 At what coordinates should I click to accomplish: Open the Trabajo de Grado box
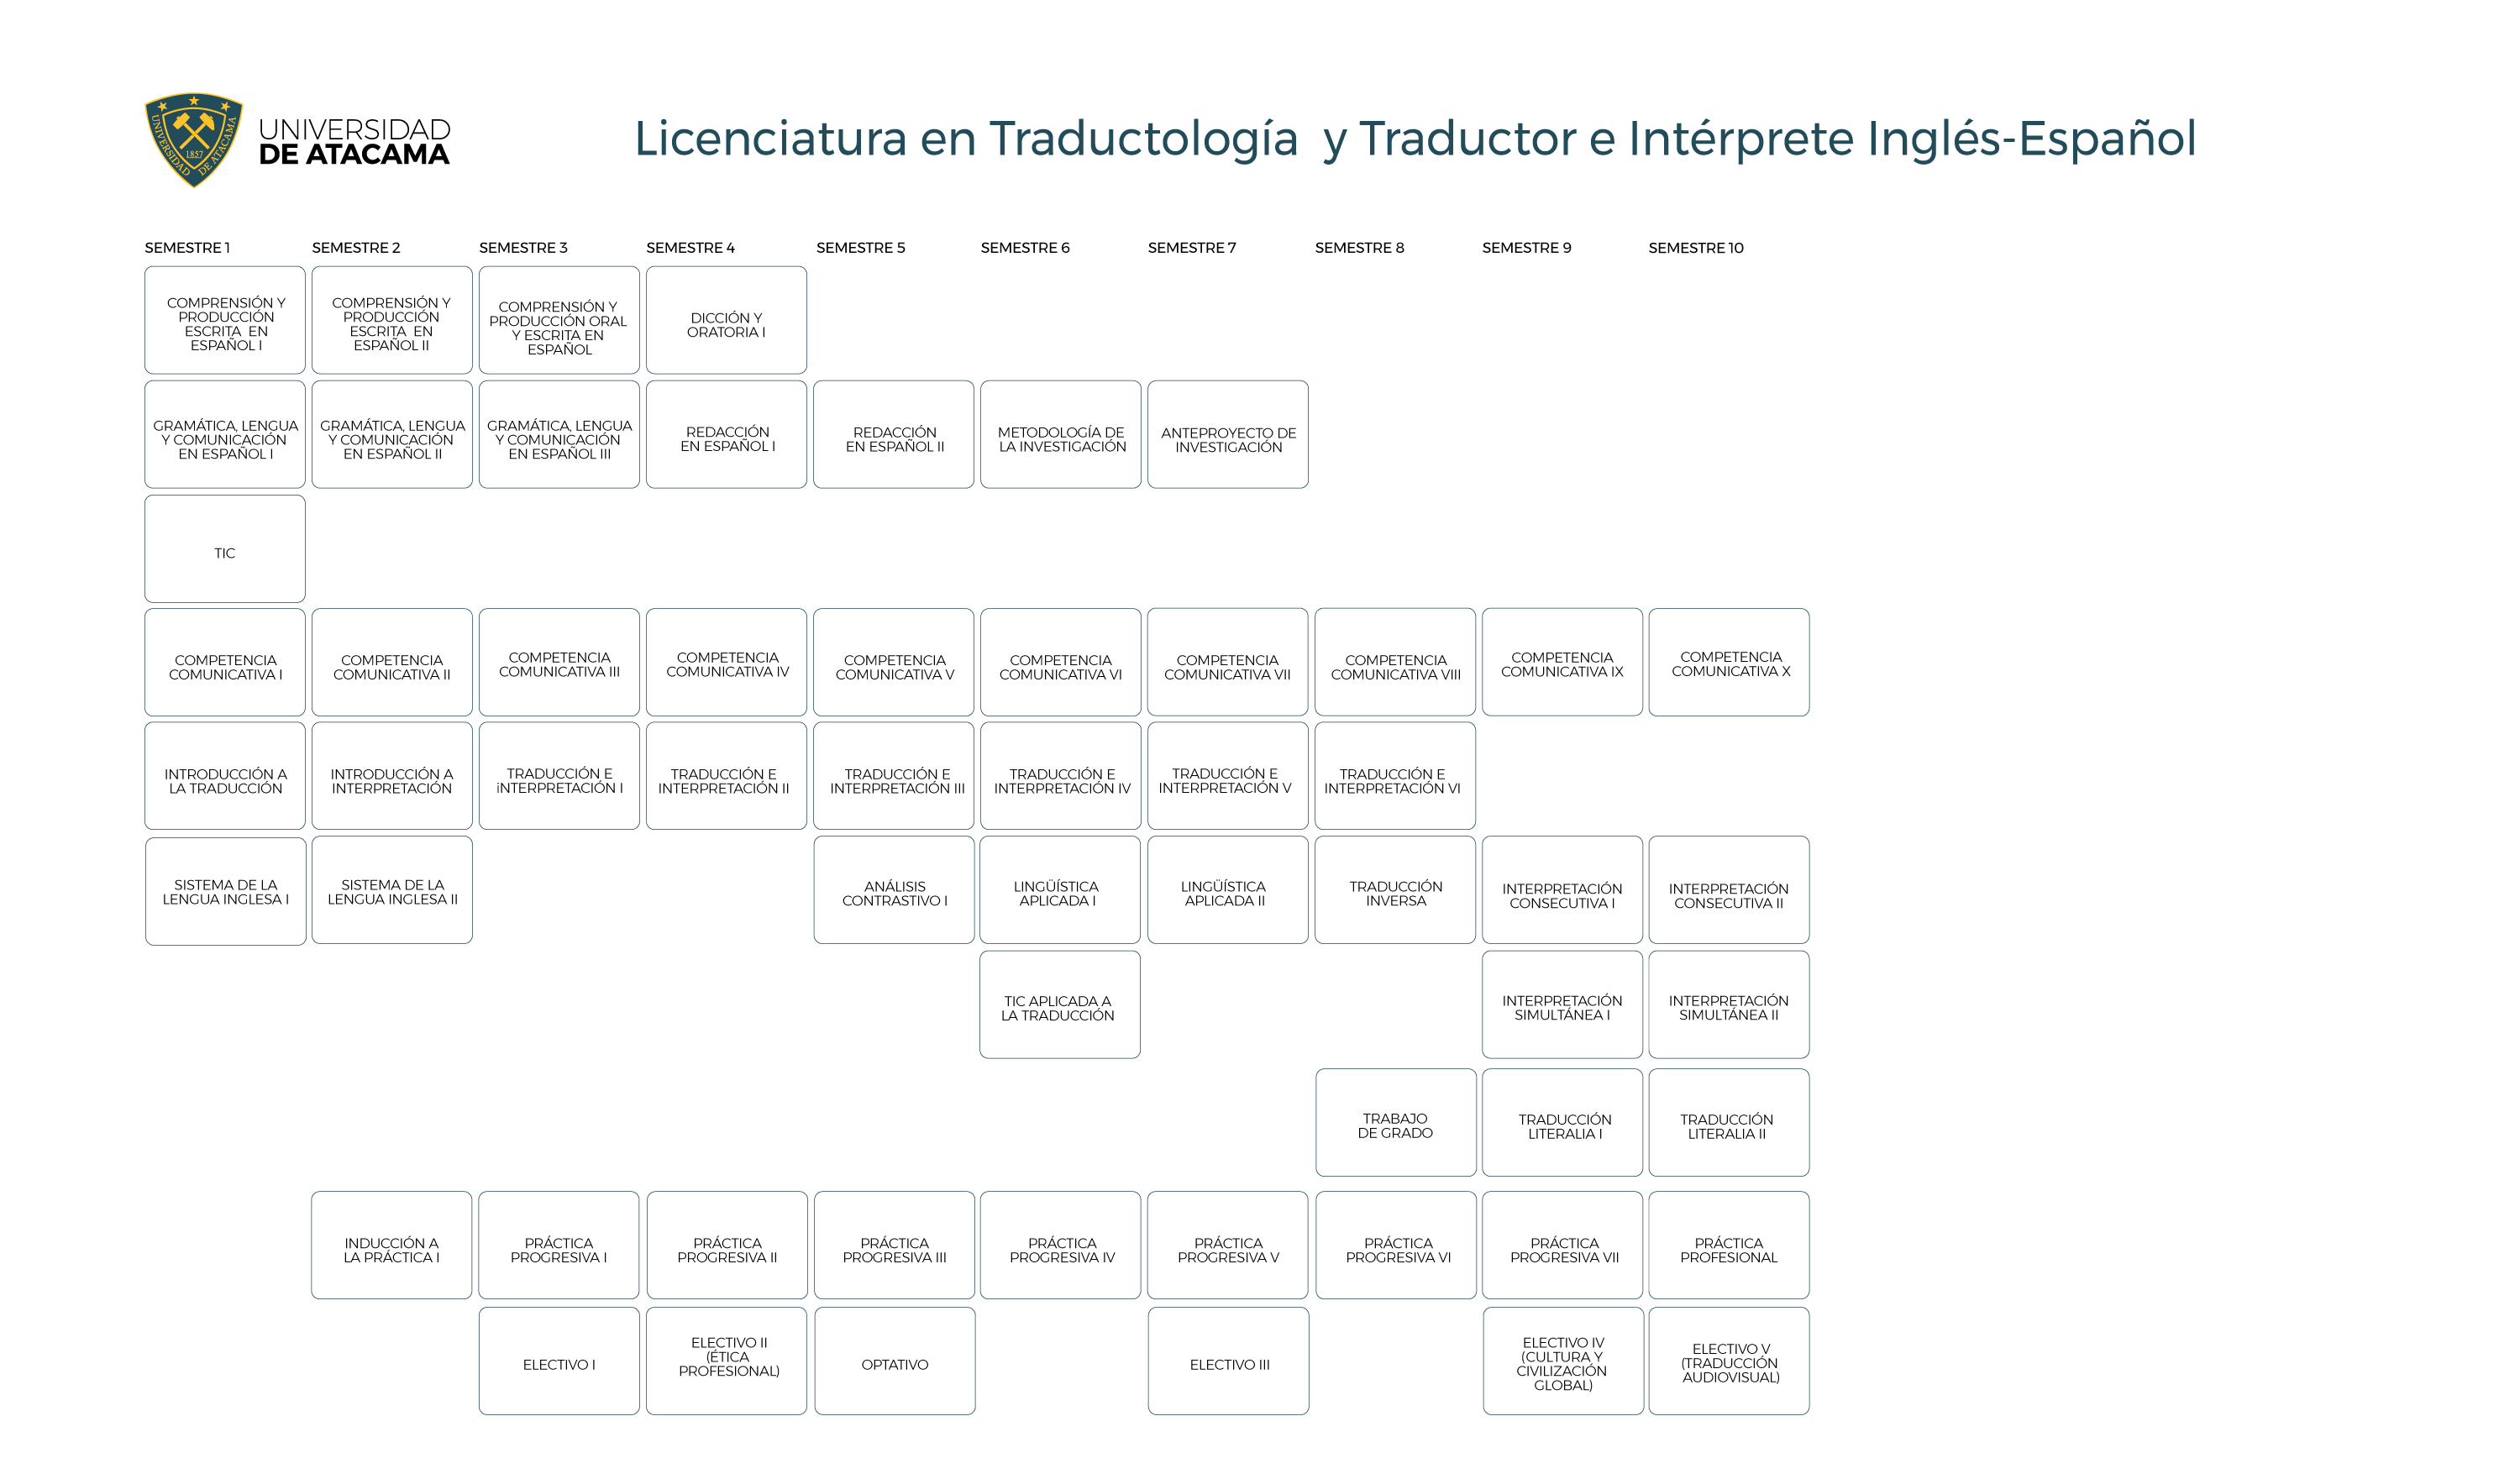pos(1395,1123)
